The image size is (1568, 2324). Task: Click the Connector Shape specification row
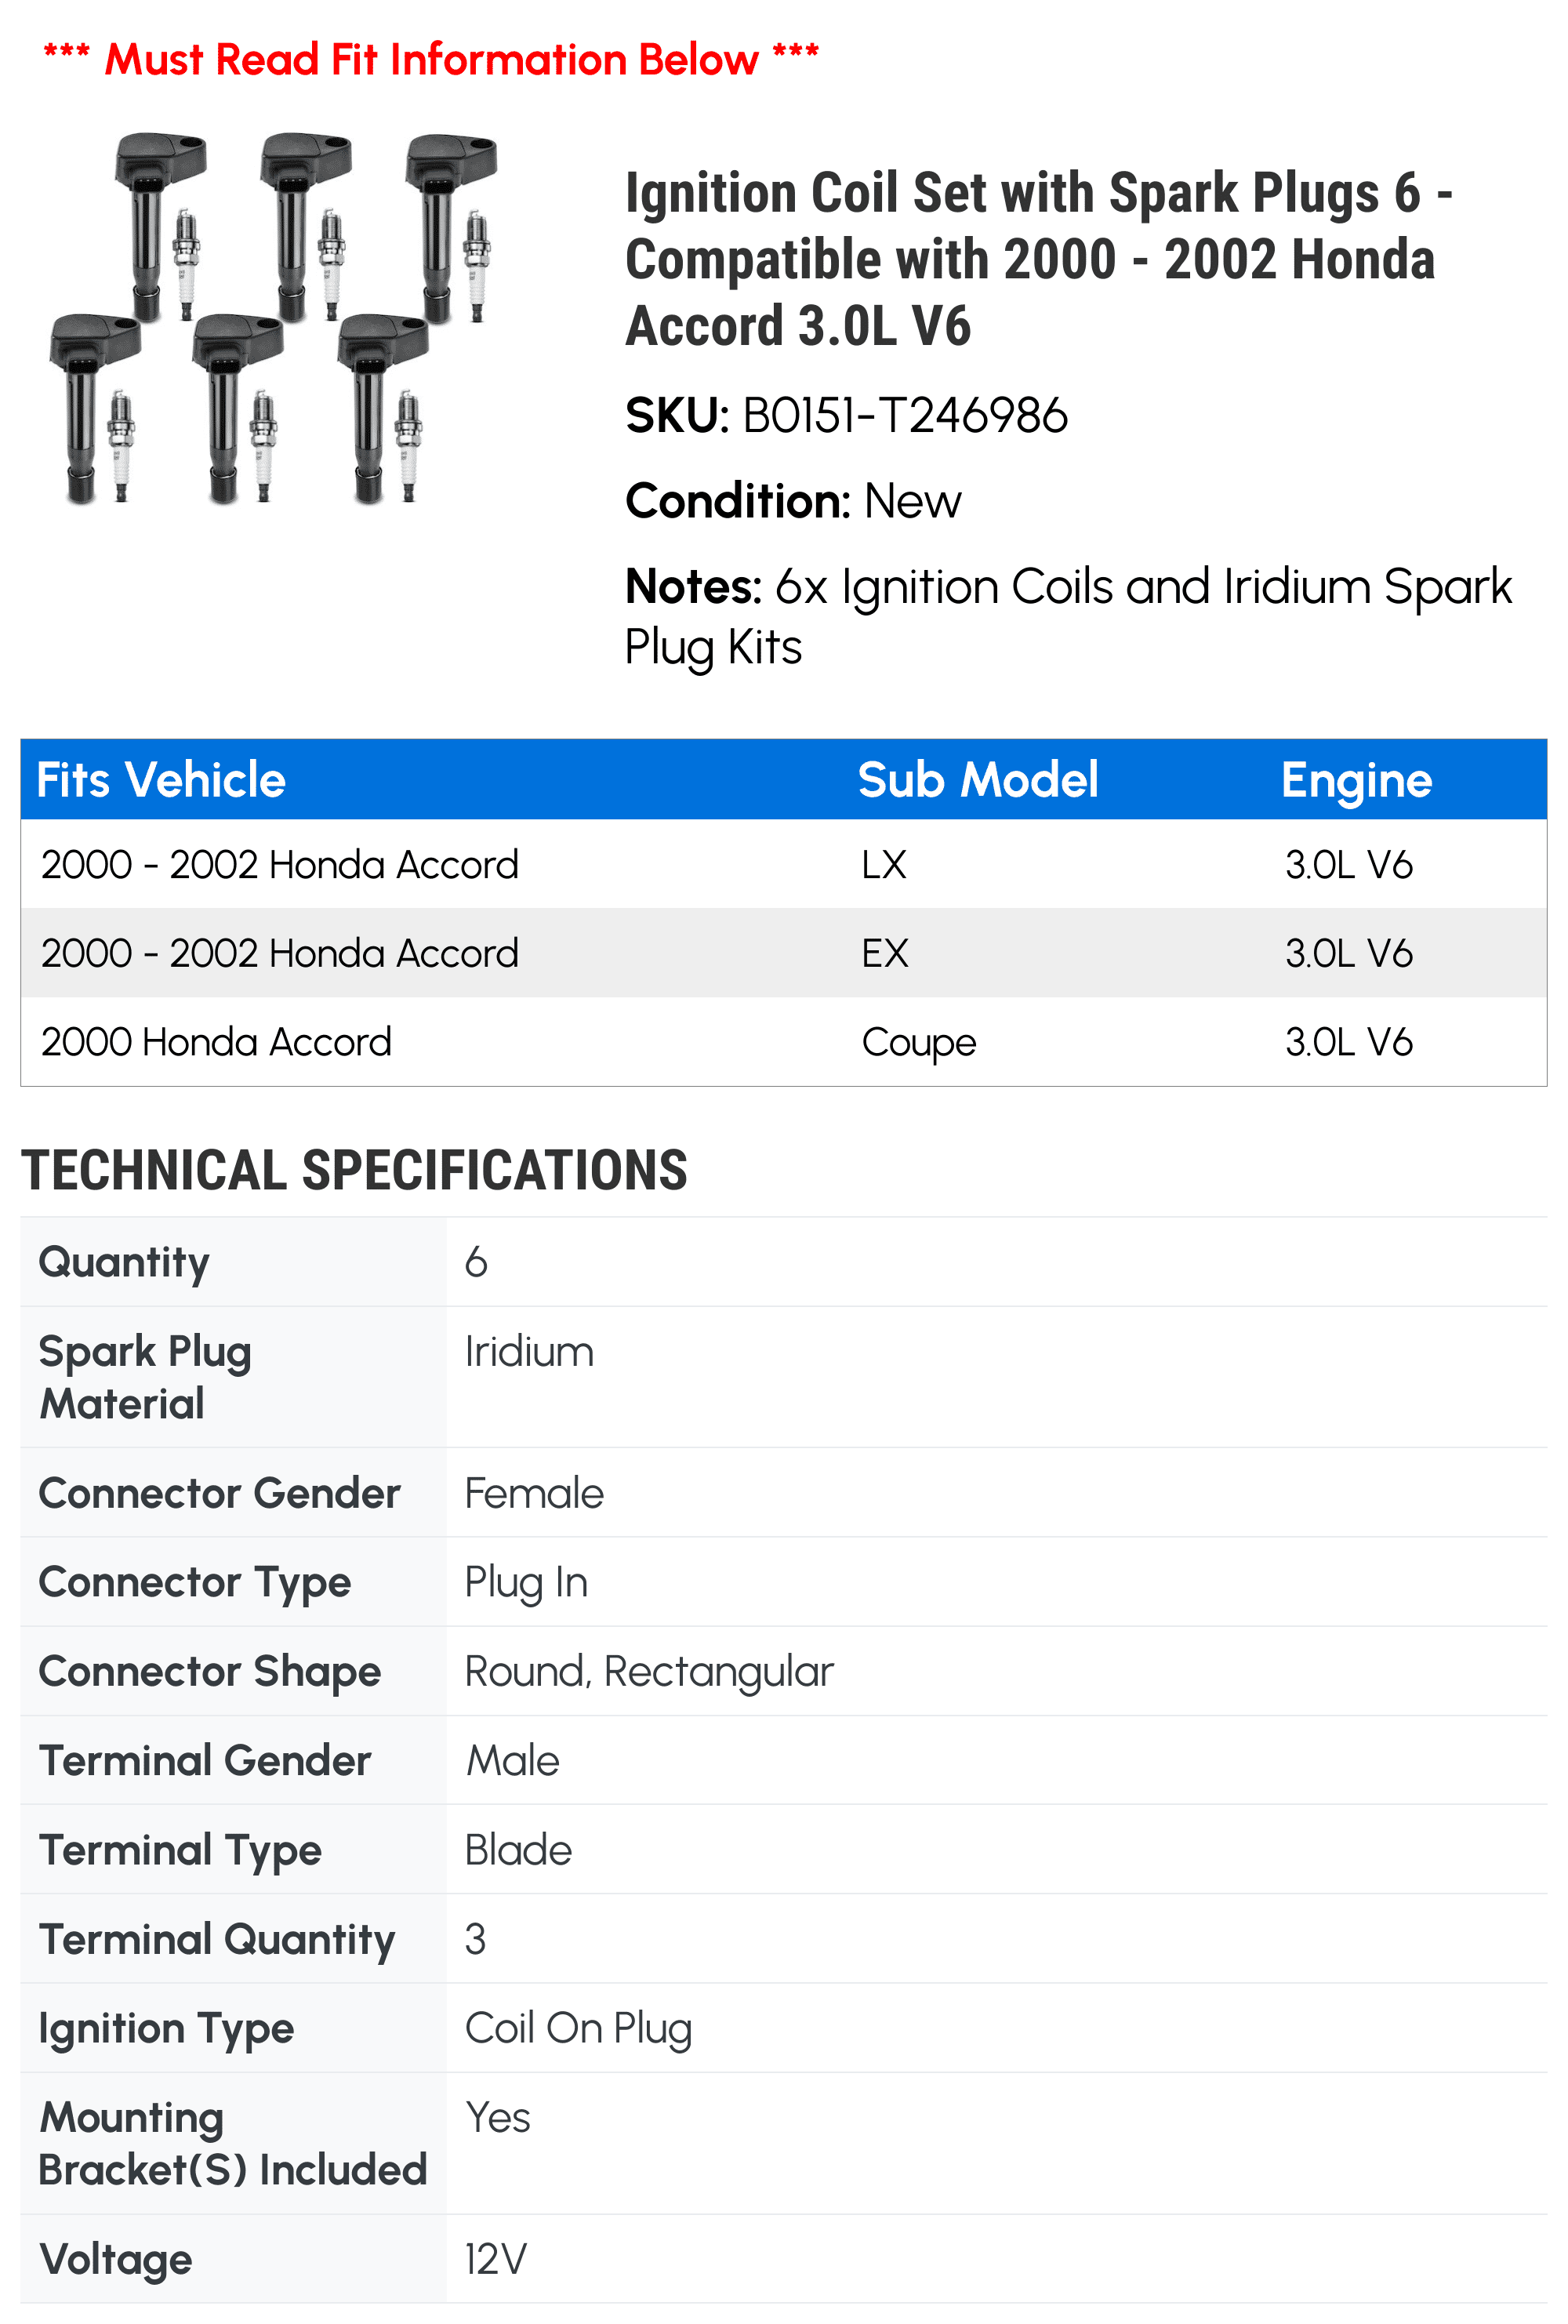point(784,1671)
